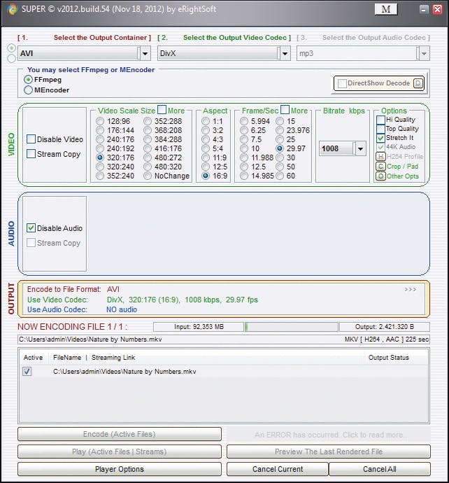This screenshot has height=483, width=449.
Task: Click the Output: 2.421.320 B field
Action: tap(385, 327)
